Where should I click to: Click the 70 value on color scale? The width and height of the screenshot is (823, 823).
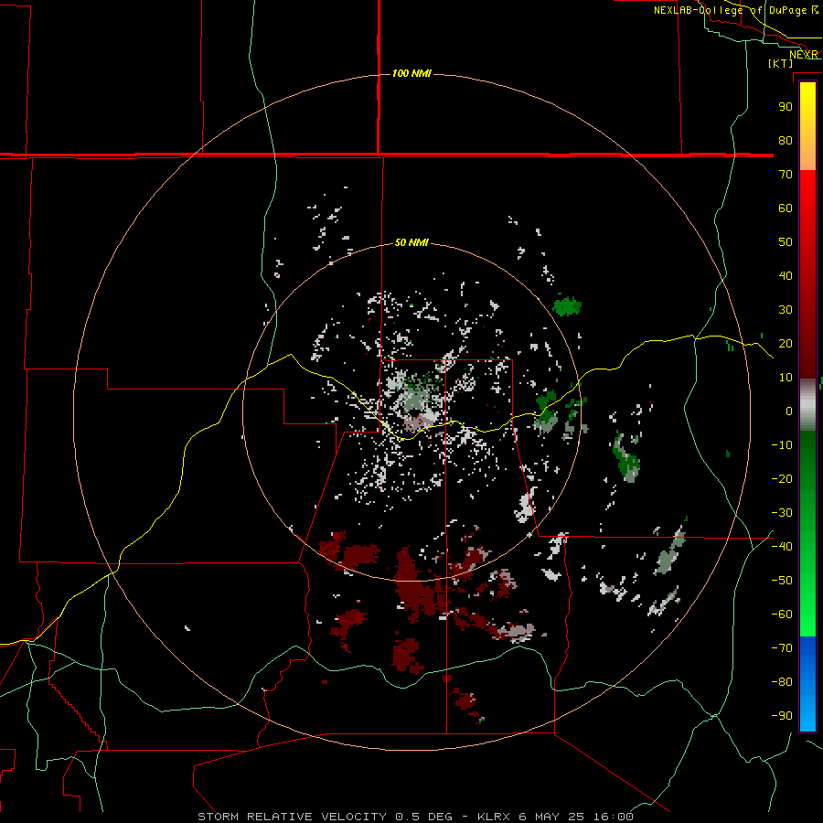pos(786,175)
